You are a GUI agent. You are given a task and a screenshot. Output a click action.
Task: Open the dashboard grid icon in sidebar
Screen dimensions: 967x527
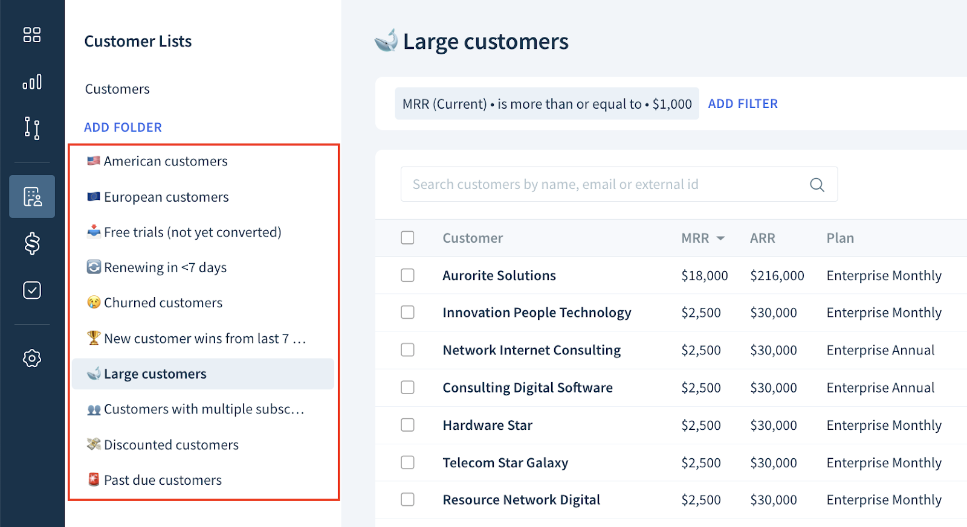pyautogui.click(x=32, y=34)
